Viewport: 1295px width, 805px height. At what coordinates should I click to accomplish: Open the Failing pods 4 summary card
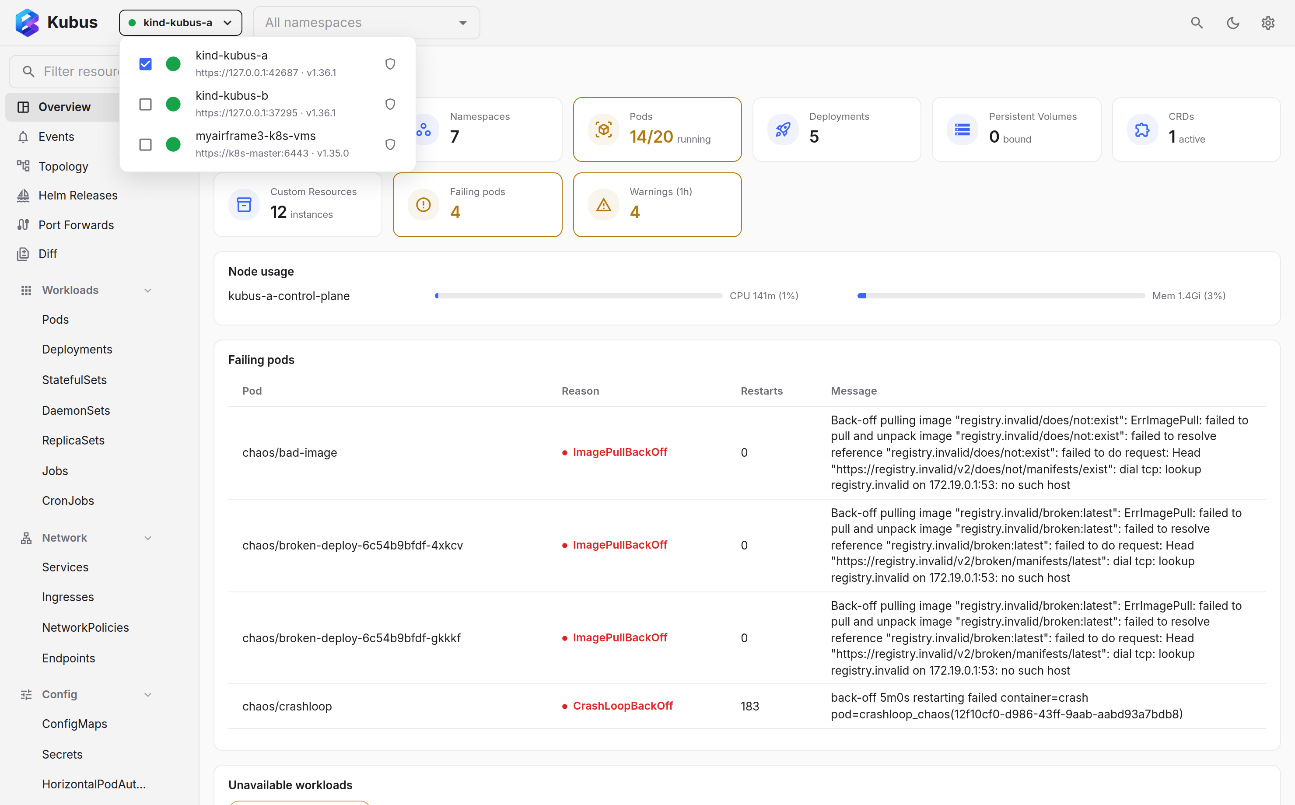(x=477, y=204)
